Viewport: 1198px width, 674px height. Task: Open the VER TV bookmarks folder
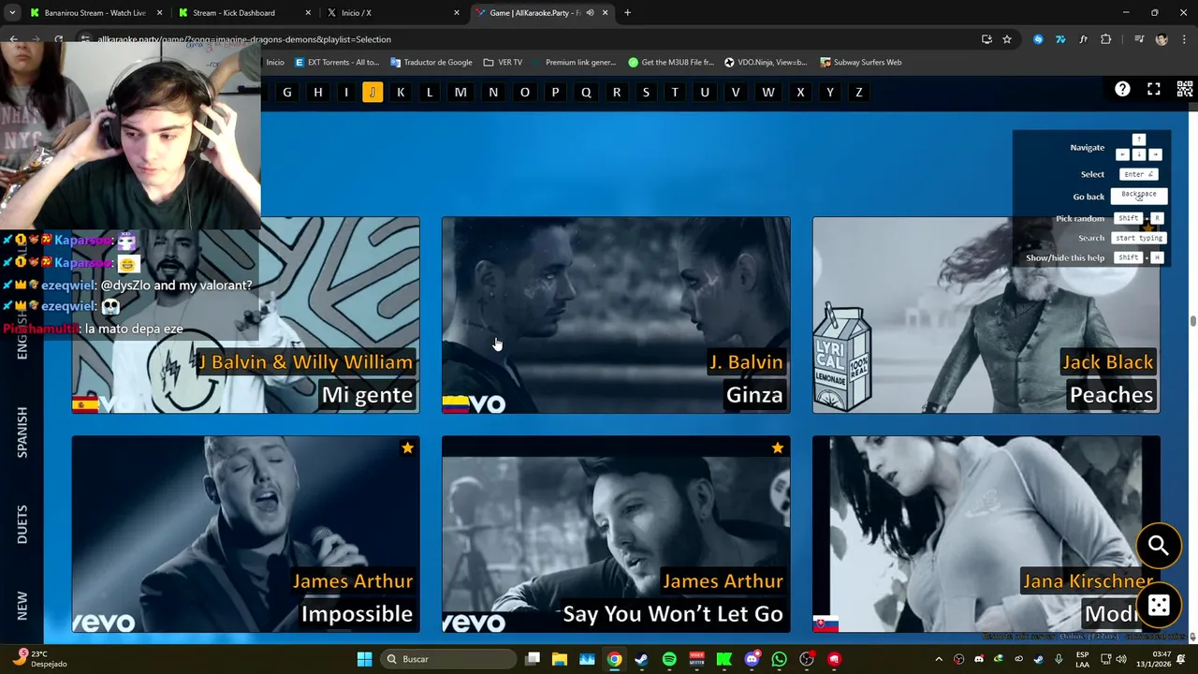click(x=504, y=63)
